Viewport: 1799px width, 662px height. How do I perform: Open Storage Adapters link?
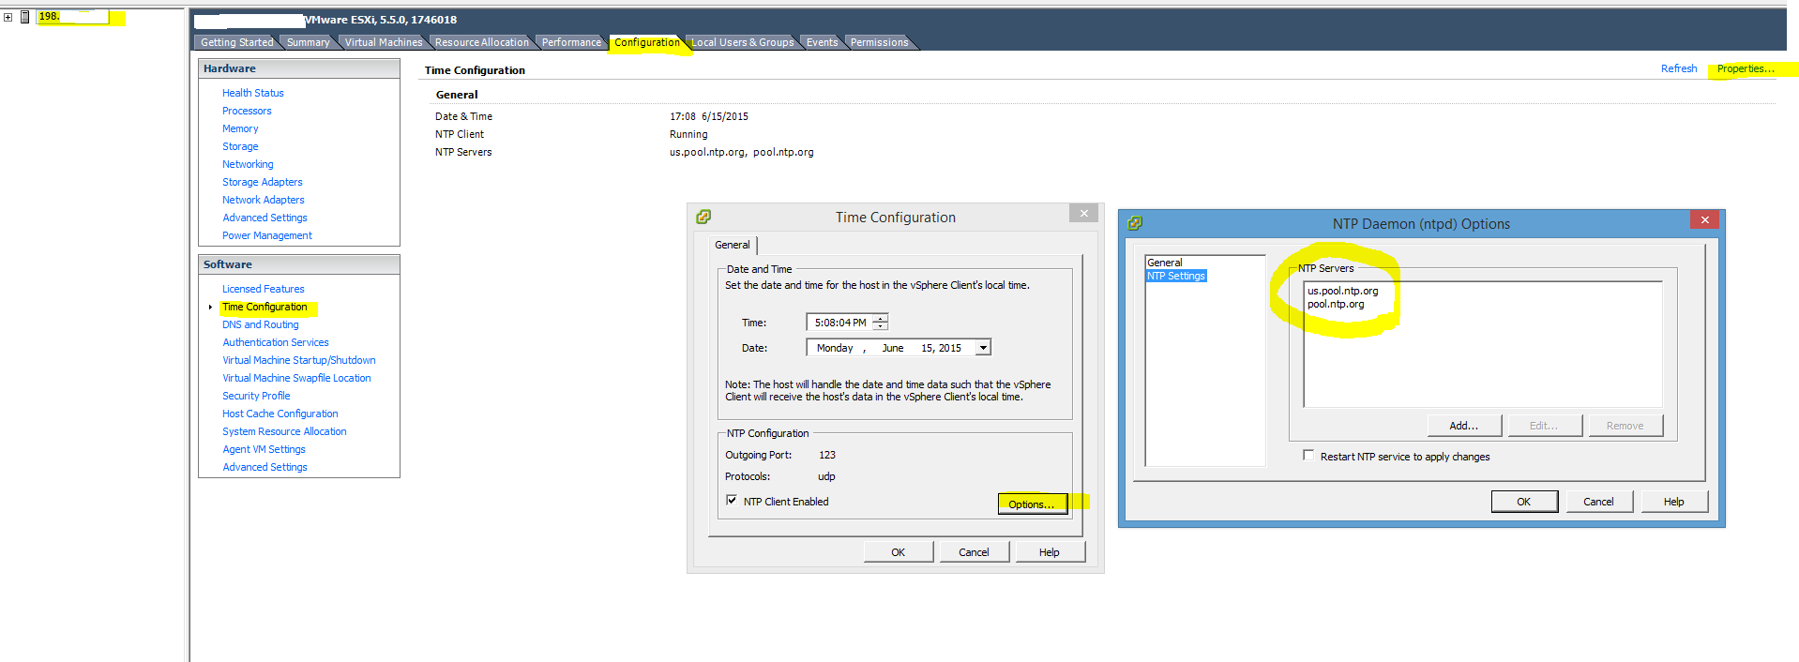(262, 182)
